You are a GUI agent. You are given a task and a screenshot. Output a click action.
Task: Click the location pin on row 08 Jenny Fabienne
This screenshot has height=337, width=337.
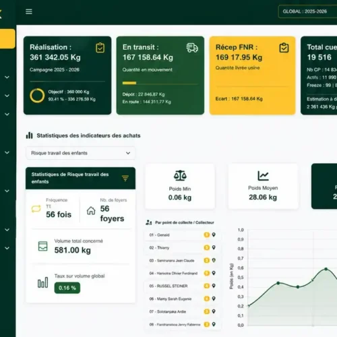[x=214, y=324]
